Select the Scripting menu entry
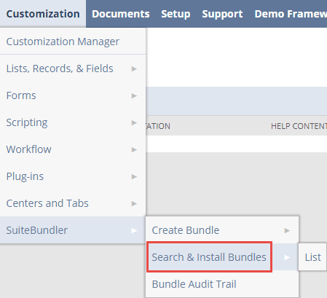This screenshot has width=327, height=298. pyautogui.click(x=73, y=122)
